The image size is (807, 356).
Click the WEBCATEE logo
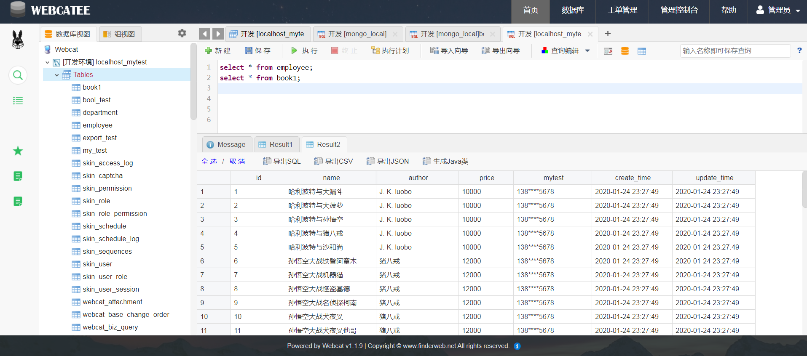point(50,10)
